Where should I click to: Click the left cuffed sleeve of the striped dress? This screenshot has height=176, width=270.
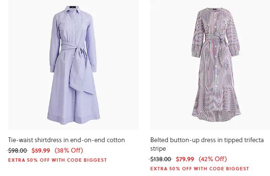pyautogui.click(x=196, y=51)
